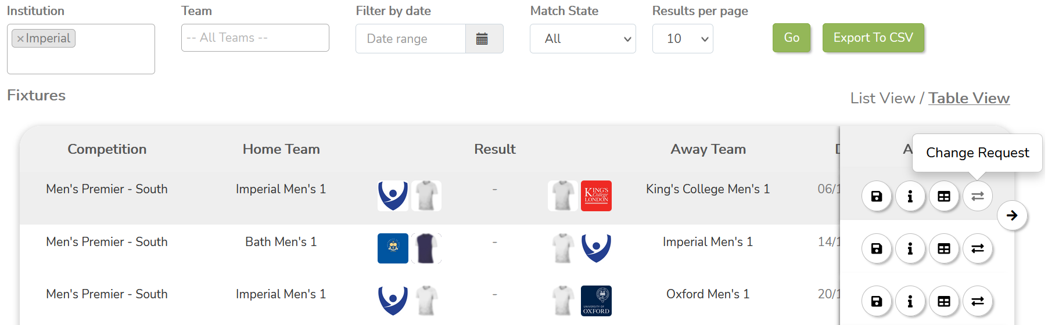Click the King's College London crest

596,196
